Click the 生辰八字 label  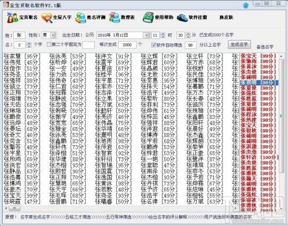tap(62, 18)
